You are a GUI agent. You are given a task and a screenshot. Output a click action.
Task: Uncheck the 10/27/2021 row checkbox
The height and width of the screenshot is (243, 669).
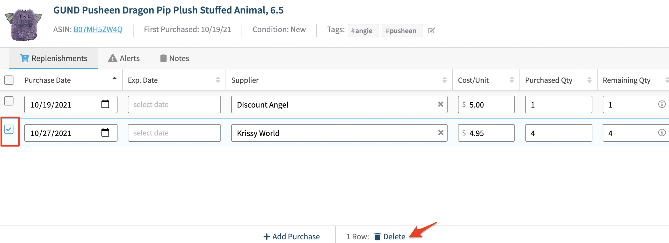pyautogui.click(x=9, y=129)
